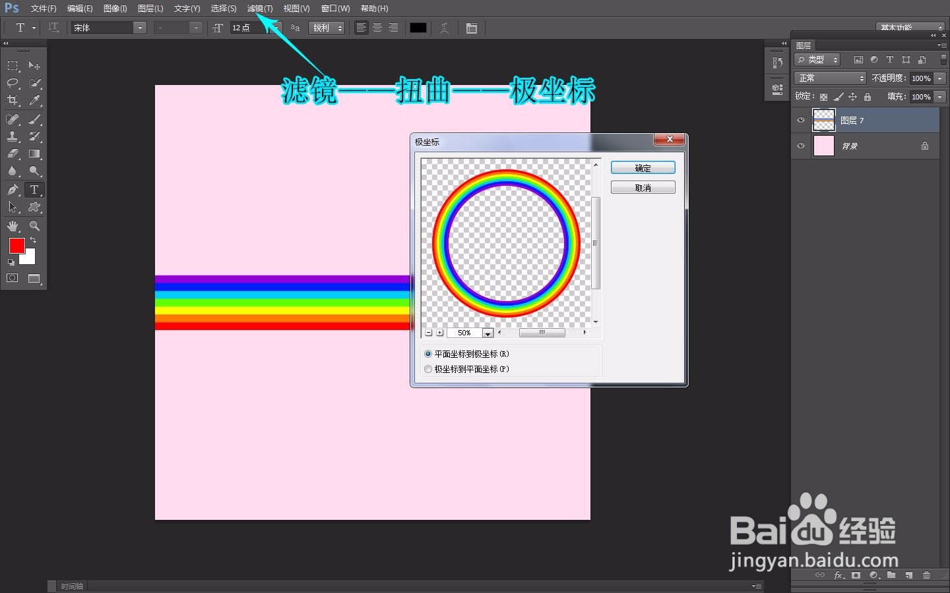
Task: Select the Clone Stamp tool
Action: [x=13, y=136]
